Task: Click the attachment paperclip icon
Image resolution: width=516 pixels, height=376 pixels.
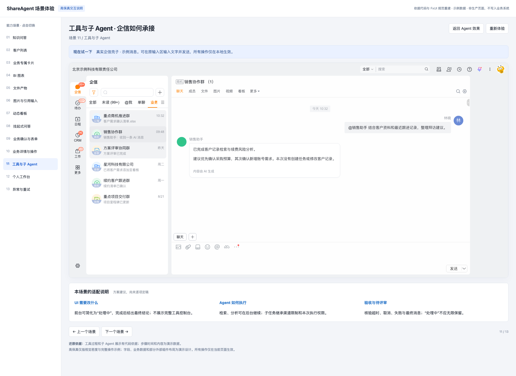Action: pos(188,247)
